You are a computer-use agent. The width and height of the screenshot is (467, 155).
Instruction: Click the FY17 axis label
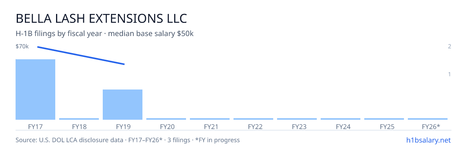(35, 126)
